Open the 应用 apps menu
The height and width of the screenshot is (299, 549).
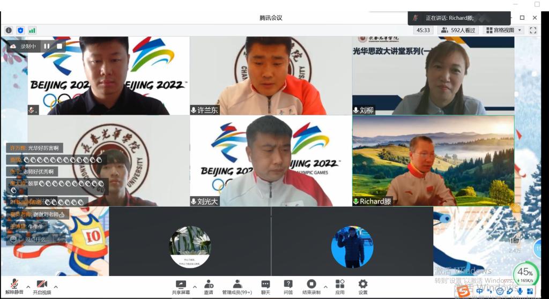[339, 287]
